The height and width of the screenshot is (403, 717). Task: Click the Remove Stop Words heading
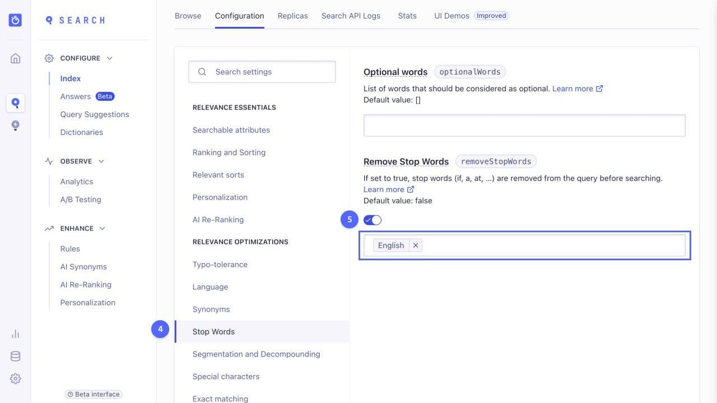[406, 161]
